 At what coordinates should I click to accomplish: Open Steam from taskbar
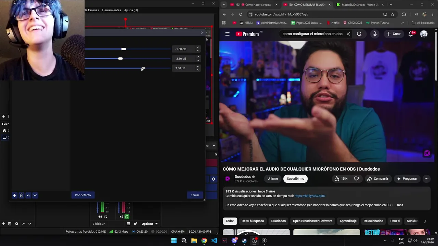coord(244,241)
